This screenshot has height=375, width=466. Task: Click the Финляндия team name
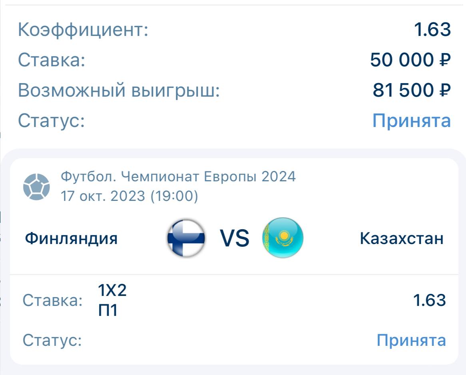[71, 238]
